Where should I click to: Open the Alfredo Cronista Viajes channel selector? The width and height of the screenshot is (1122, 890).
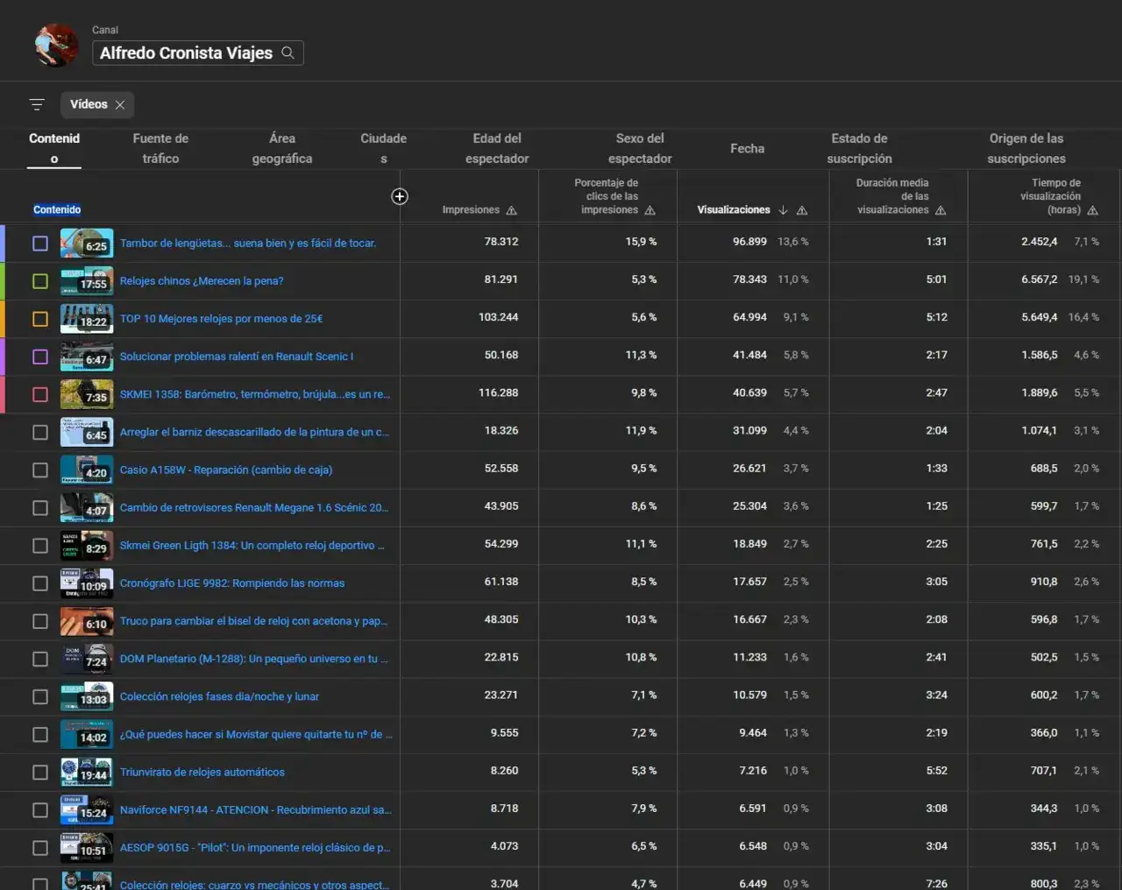(186, 53)
